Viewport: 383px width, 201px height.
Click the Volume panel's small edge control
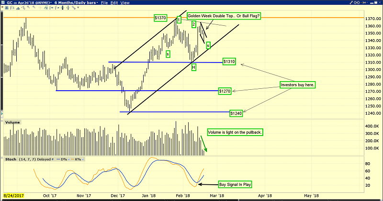point(2,121)
